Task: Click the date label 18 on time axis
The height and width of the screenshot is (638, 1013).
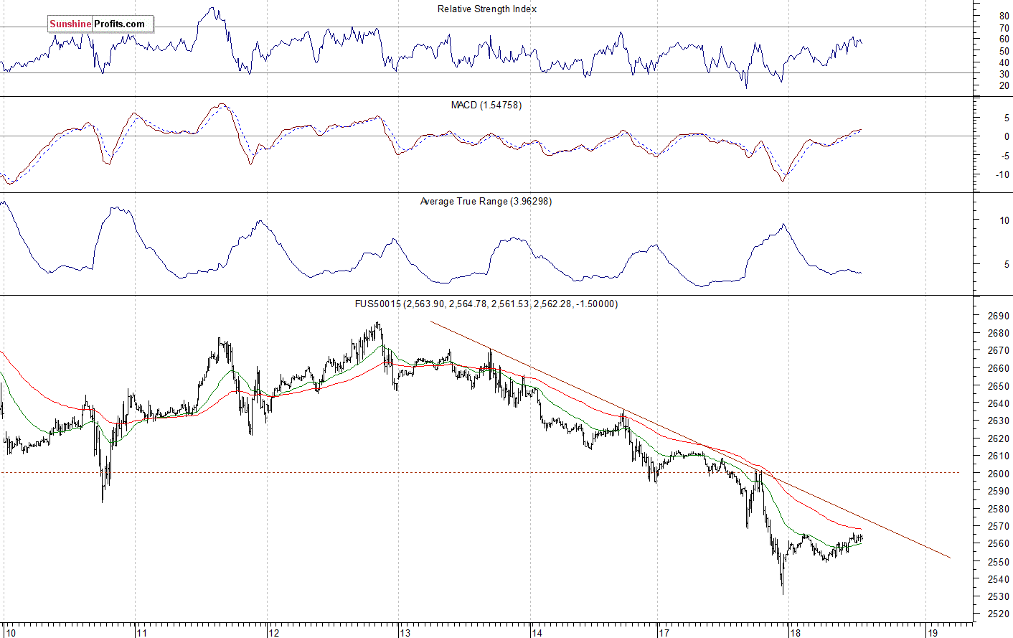Action: click(794, 633)
